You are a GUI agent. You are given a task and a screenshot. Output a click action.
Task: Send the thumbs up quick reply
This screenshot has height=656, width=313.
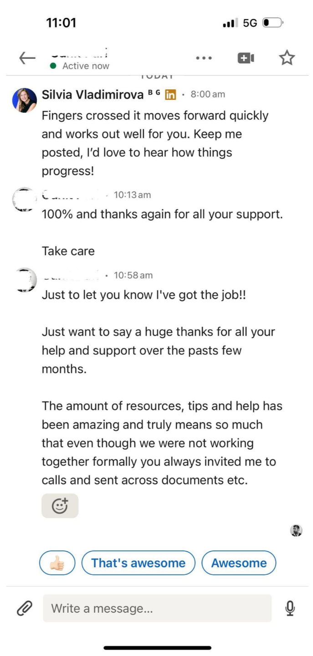point(57,563)
